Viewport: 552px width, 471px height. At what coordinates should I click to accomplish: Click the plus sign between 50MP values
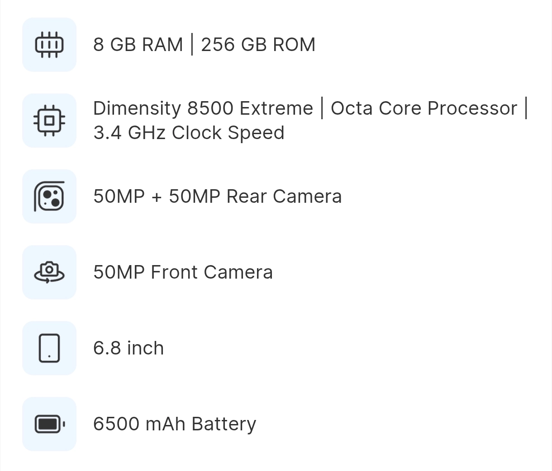(x=157, y=197)
